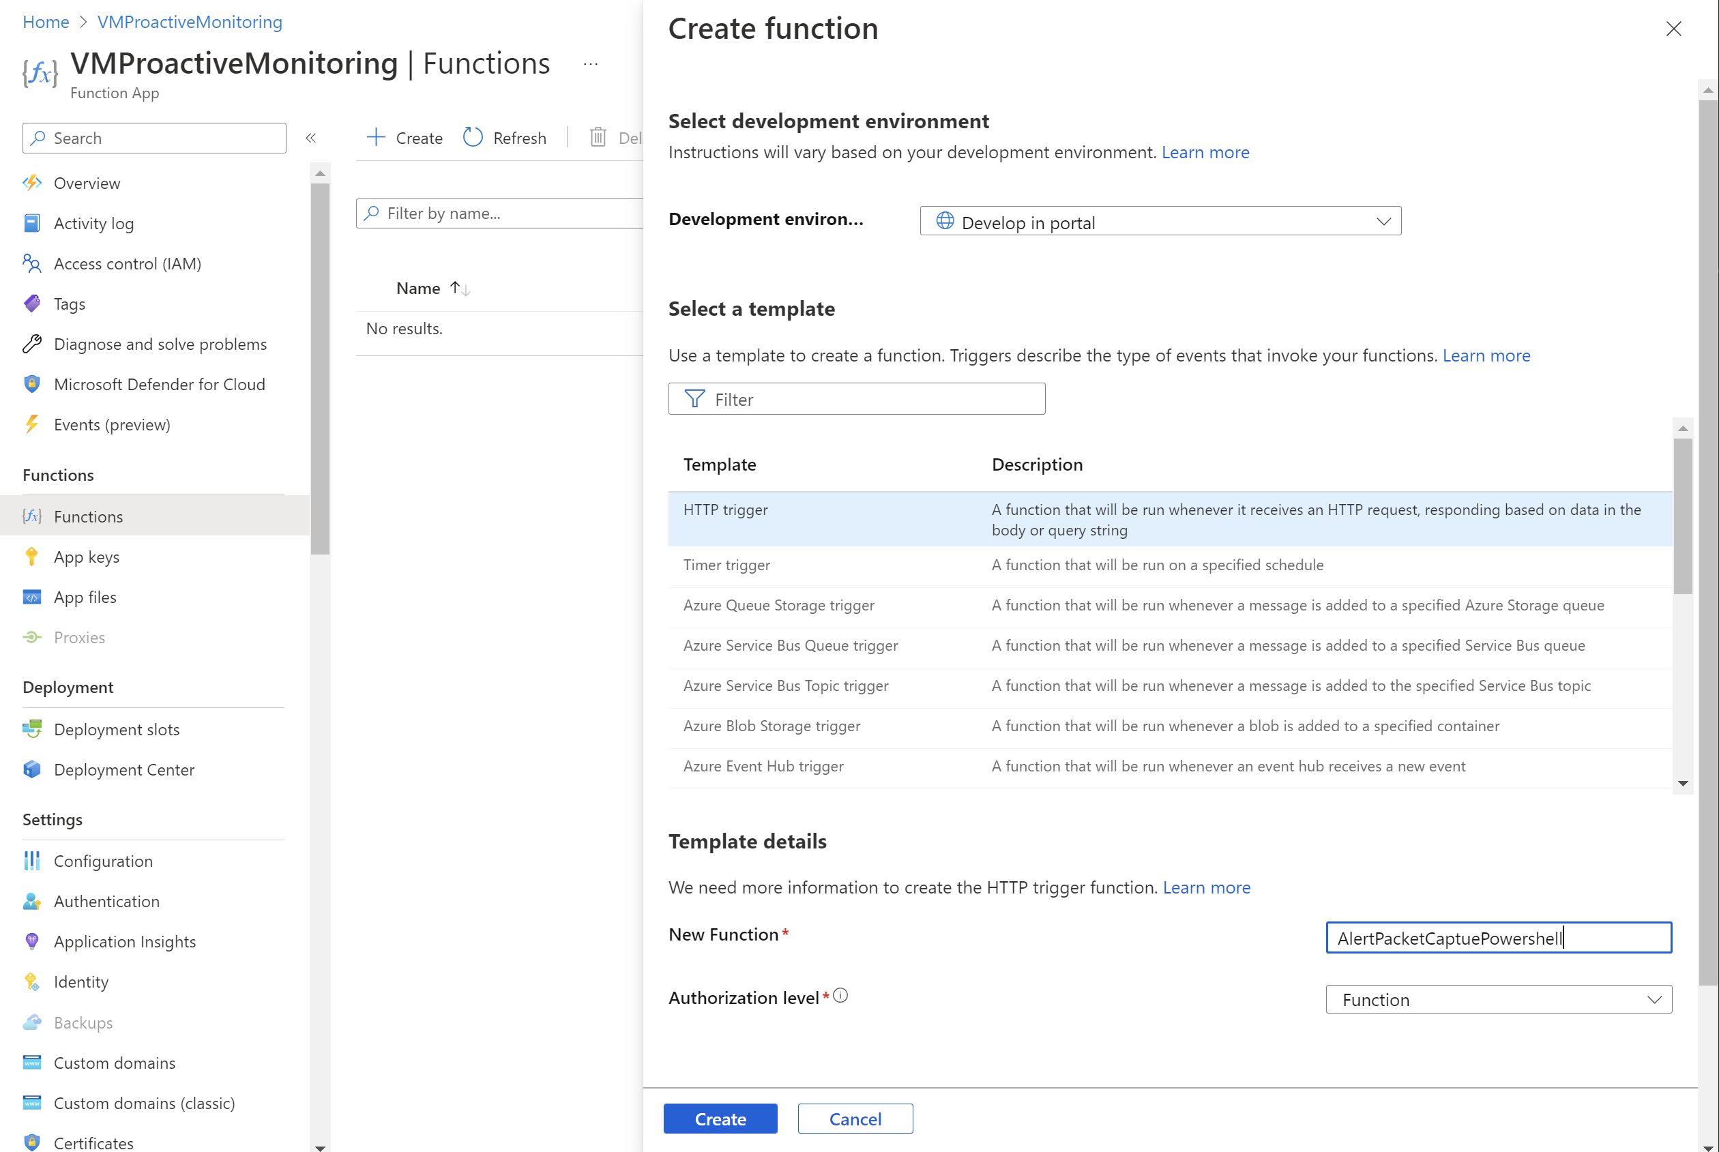Click the Application Insights icon
The width and height of the screenshot is (1719, 1152).
point(31,940)
